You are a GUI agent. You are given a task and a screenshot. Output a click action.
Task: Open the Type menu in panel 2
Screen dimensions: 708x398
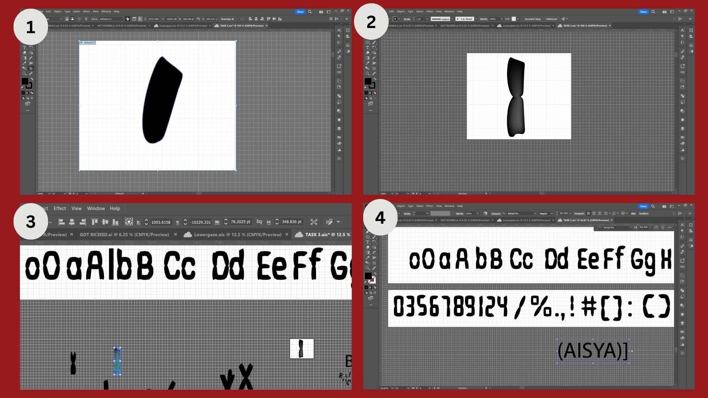(410, 11)
